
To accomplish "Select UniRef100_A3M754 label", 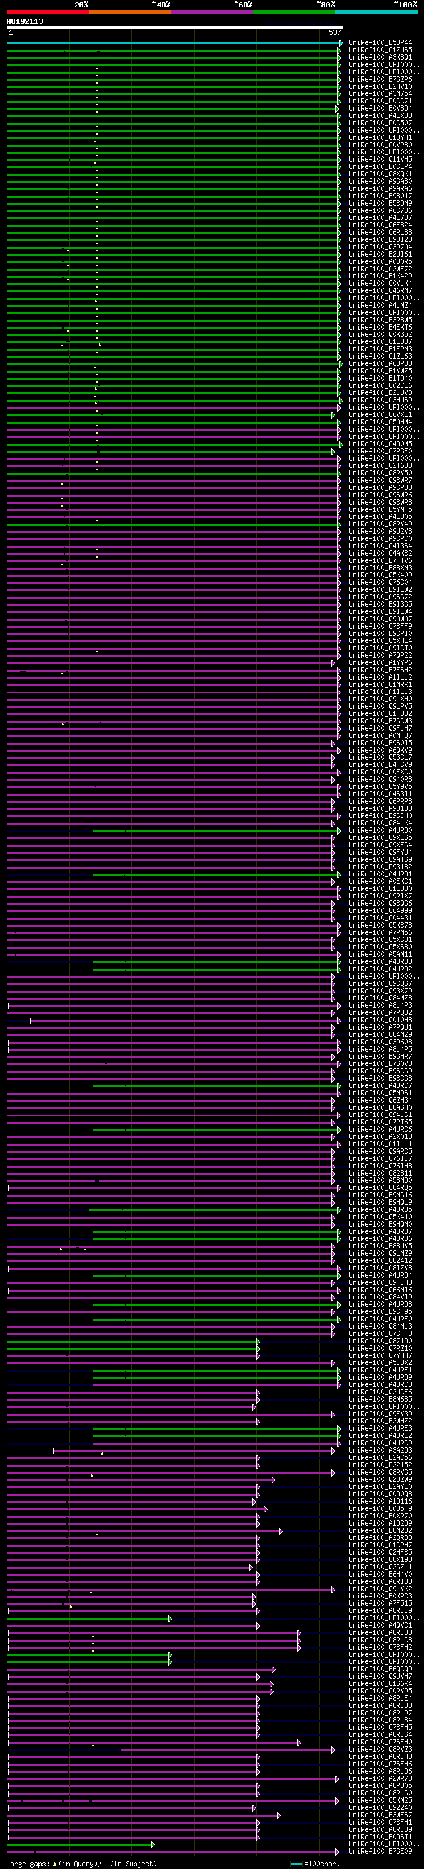I will (x=380, y=93).
